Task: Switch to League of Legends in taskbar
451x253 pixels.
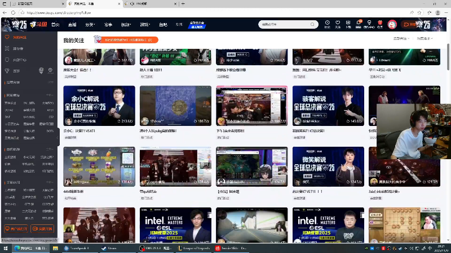Action: pos(194,248)
